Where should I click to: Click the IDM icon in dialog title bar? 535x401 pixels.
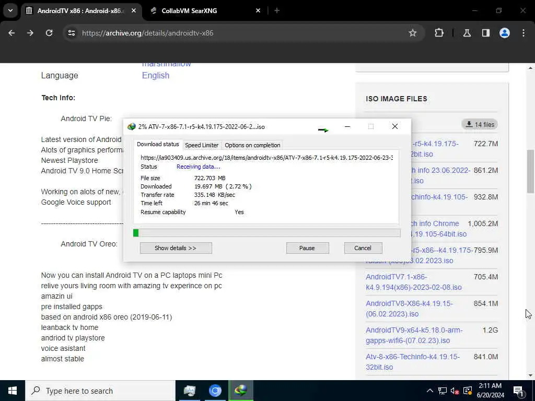pos(131,127)
